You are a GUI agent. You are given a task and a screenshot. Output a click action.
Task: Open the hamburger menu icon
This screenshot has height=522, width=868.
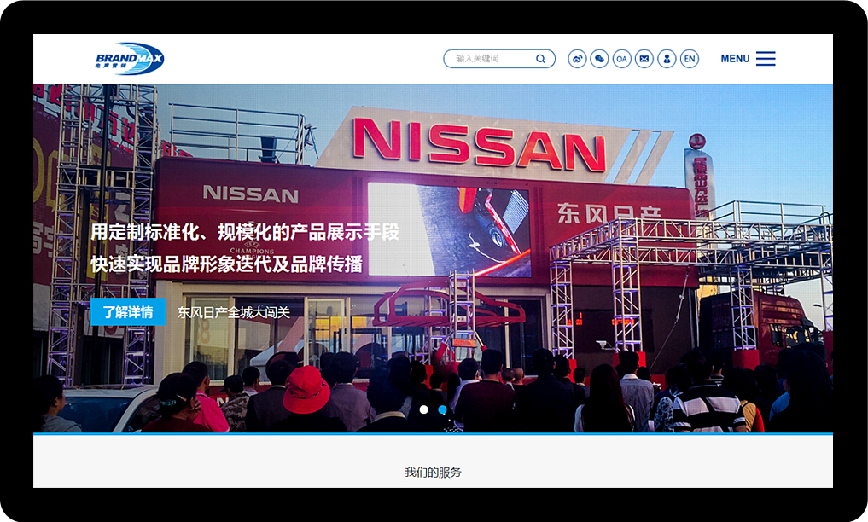coord(766,59)
